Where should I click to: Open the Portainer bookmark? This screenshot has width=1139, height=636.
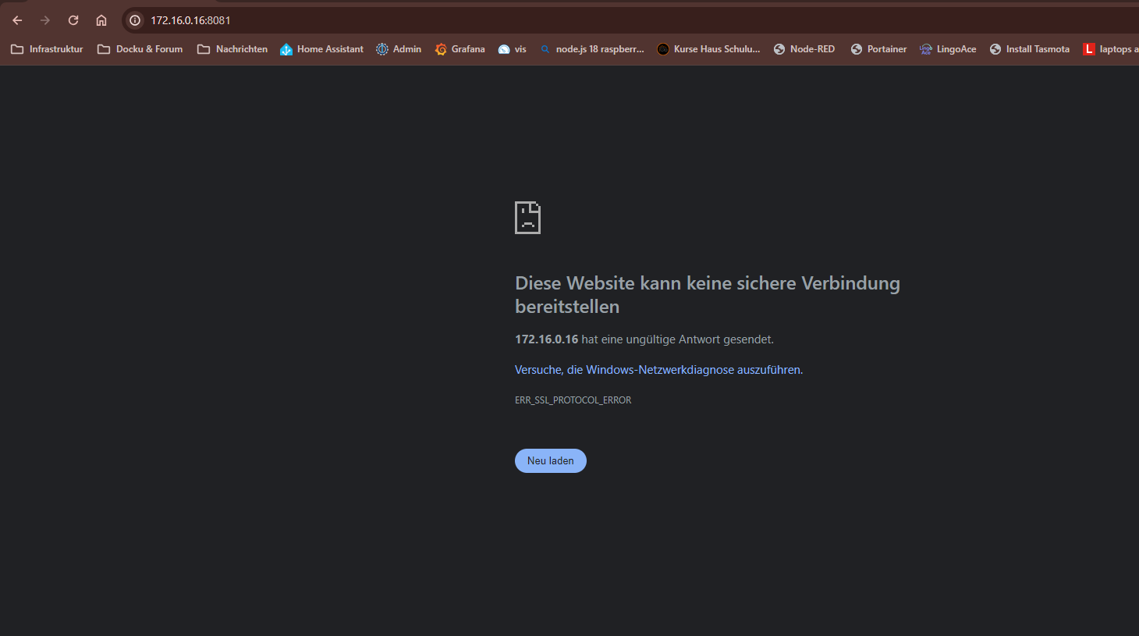878,49
